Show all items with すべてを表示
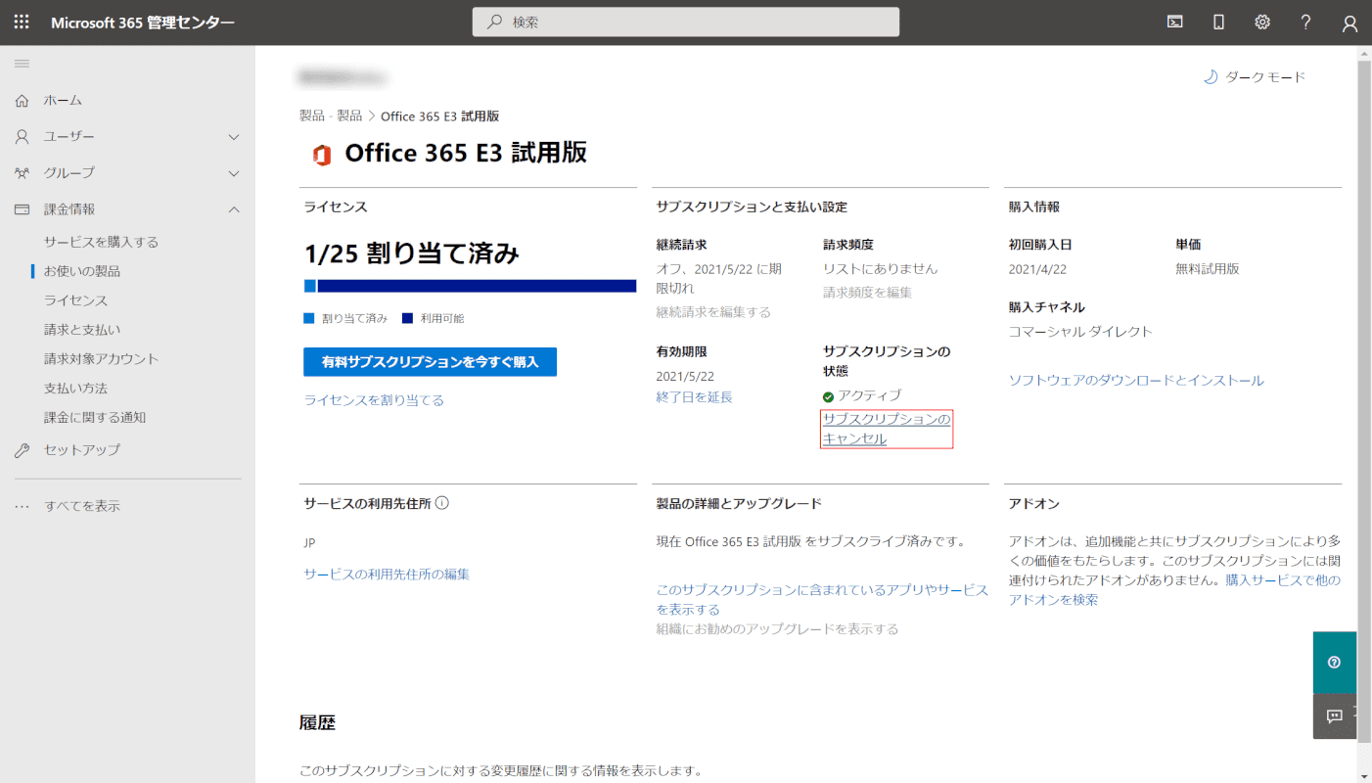Image resolution: width=1372 pixels, height=783 pixels. [x=82, y=506]
